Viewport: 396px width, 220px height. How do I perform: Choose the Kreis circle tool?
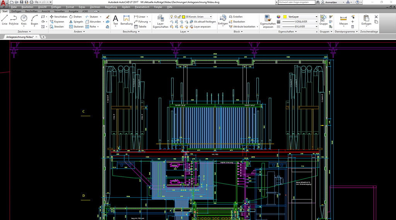pos(24,20)
